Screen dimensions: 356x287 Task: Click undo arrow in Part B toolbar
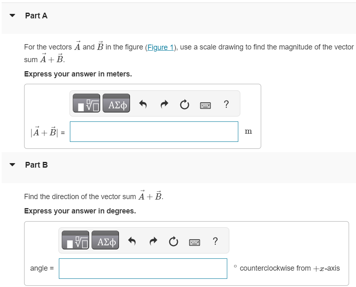132,241
